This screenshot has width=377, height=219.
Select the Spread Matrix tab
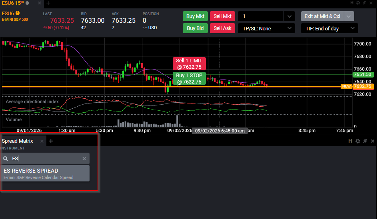pos(17,141)
